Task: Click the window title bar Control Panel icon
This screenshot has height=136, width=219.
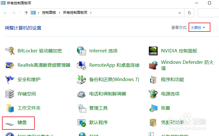Action: [3, 3]
